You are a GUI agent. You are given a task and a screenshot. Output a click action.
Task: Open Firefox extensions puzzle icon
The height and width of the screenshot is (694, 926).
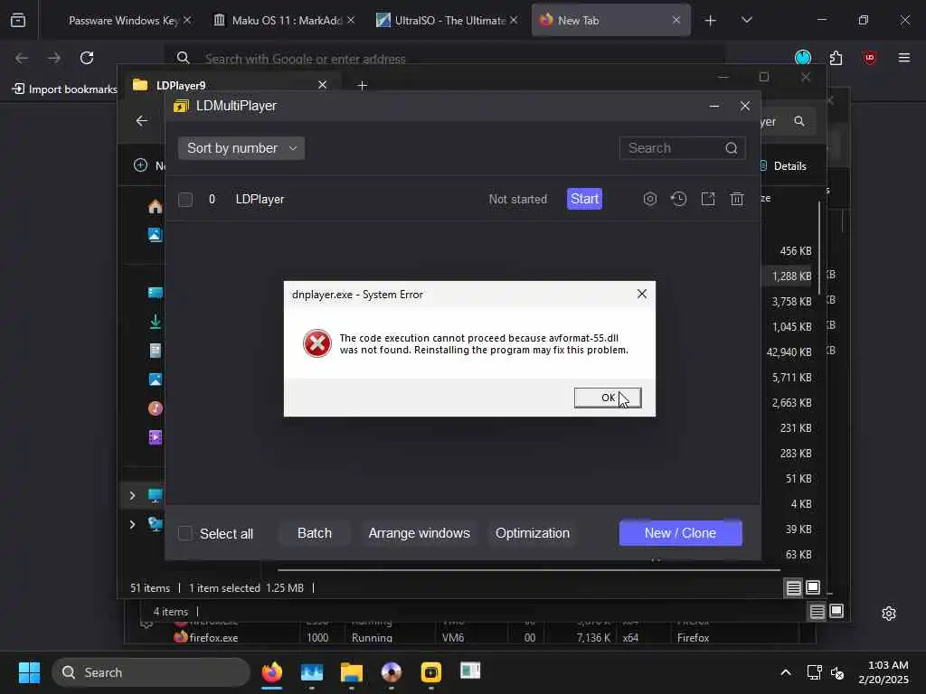[x=836, y=58]
